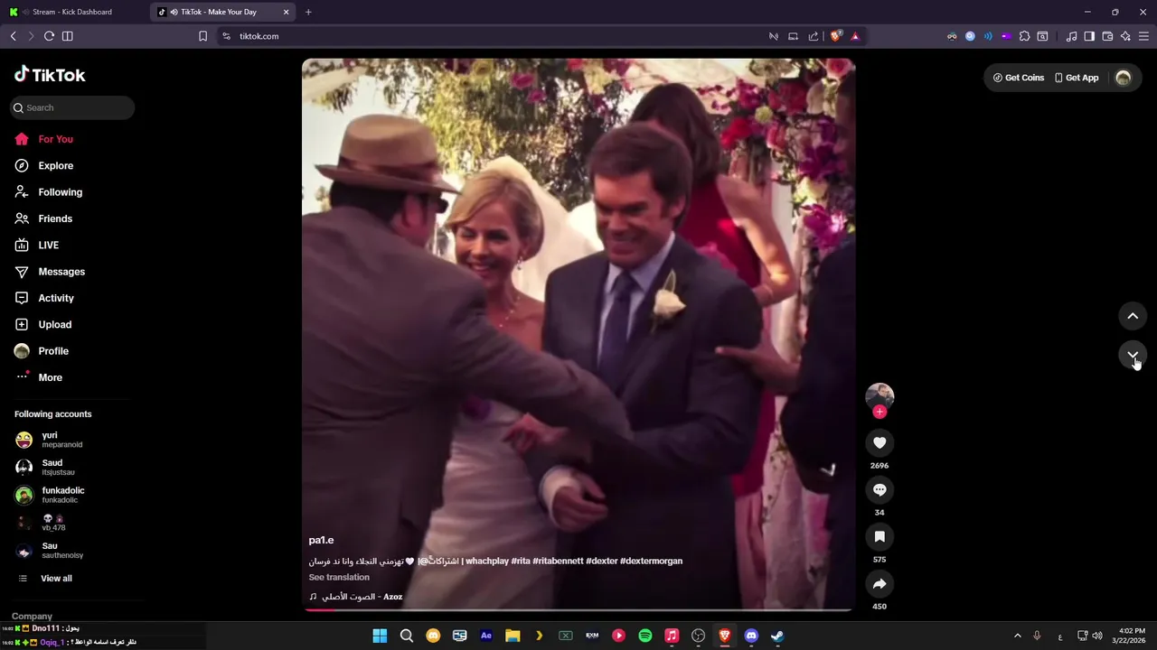Bookmark this page in address bar
This screenshot has width=1157, height=650.
[x=202, y=36]
